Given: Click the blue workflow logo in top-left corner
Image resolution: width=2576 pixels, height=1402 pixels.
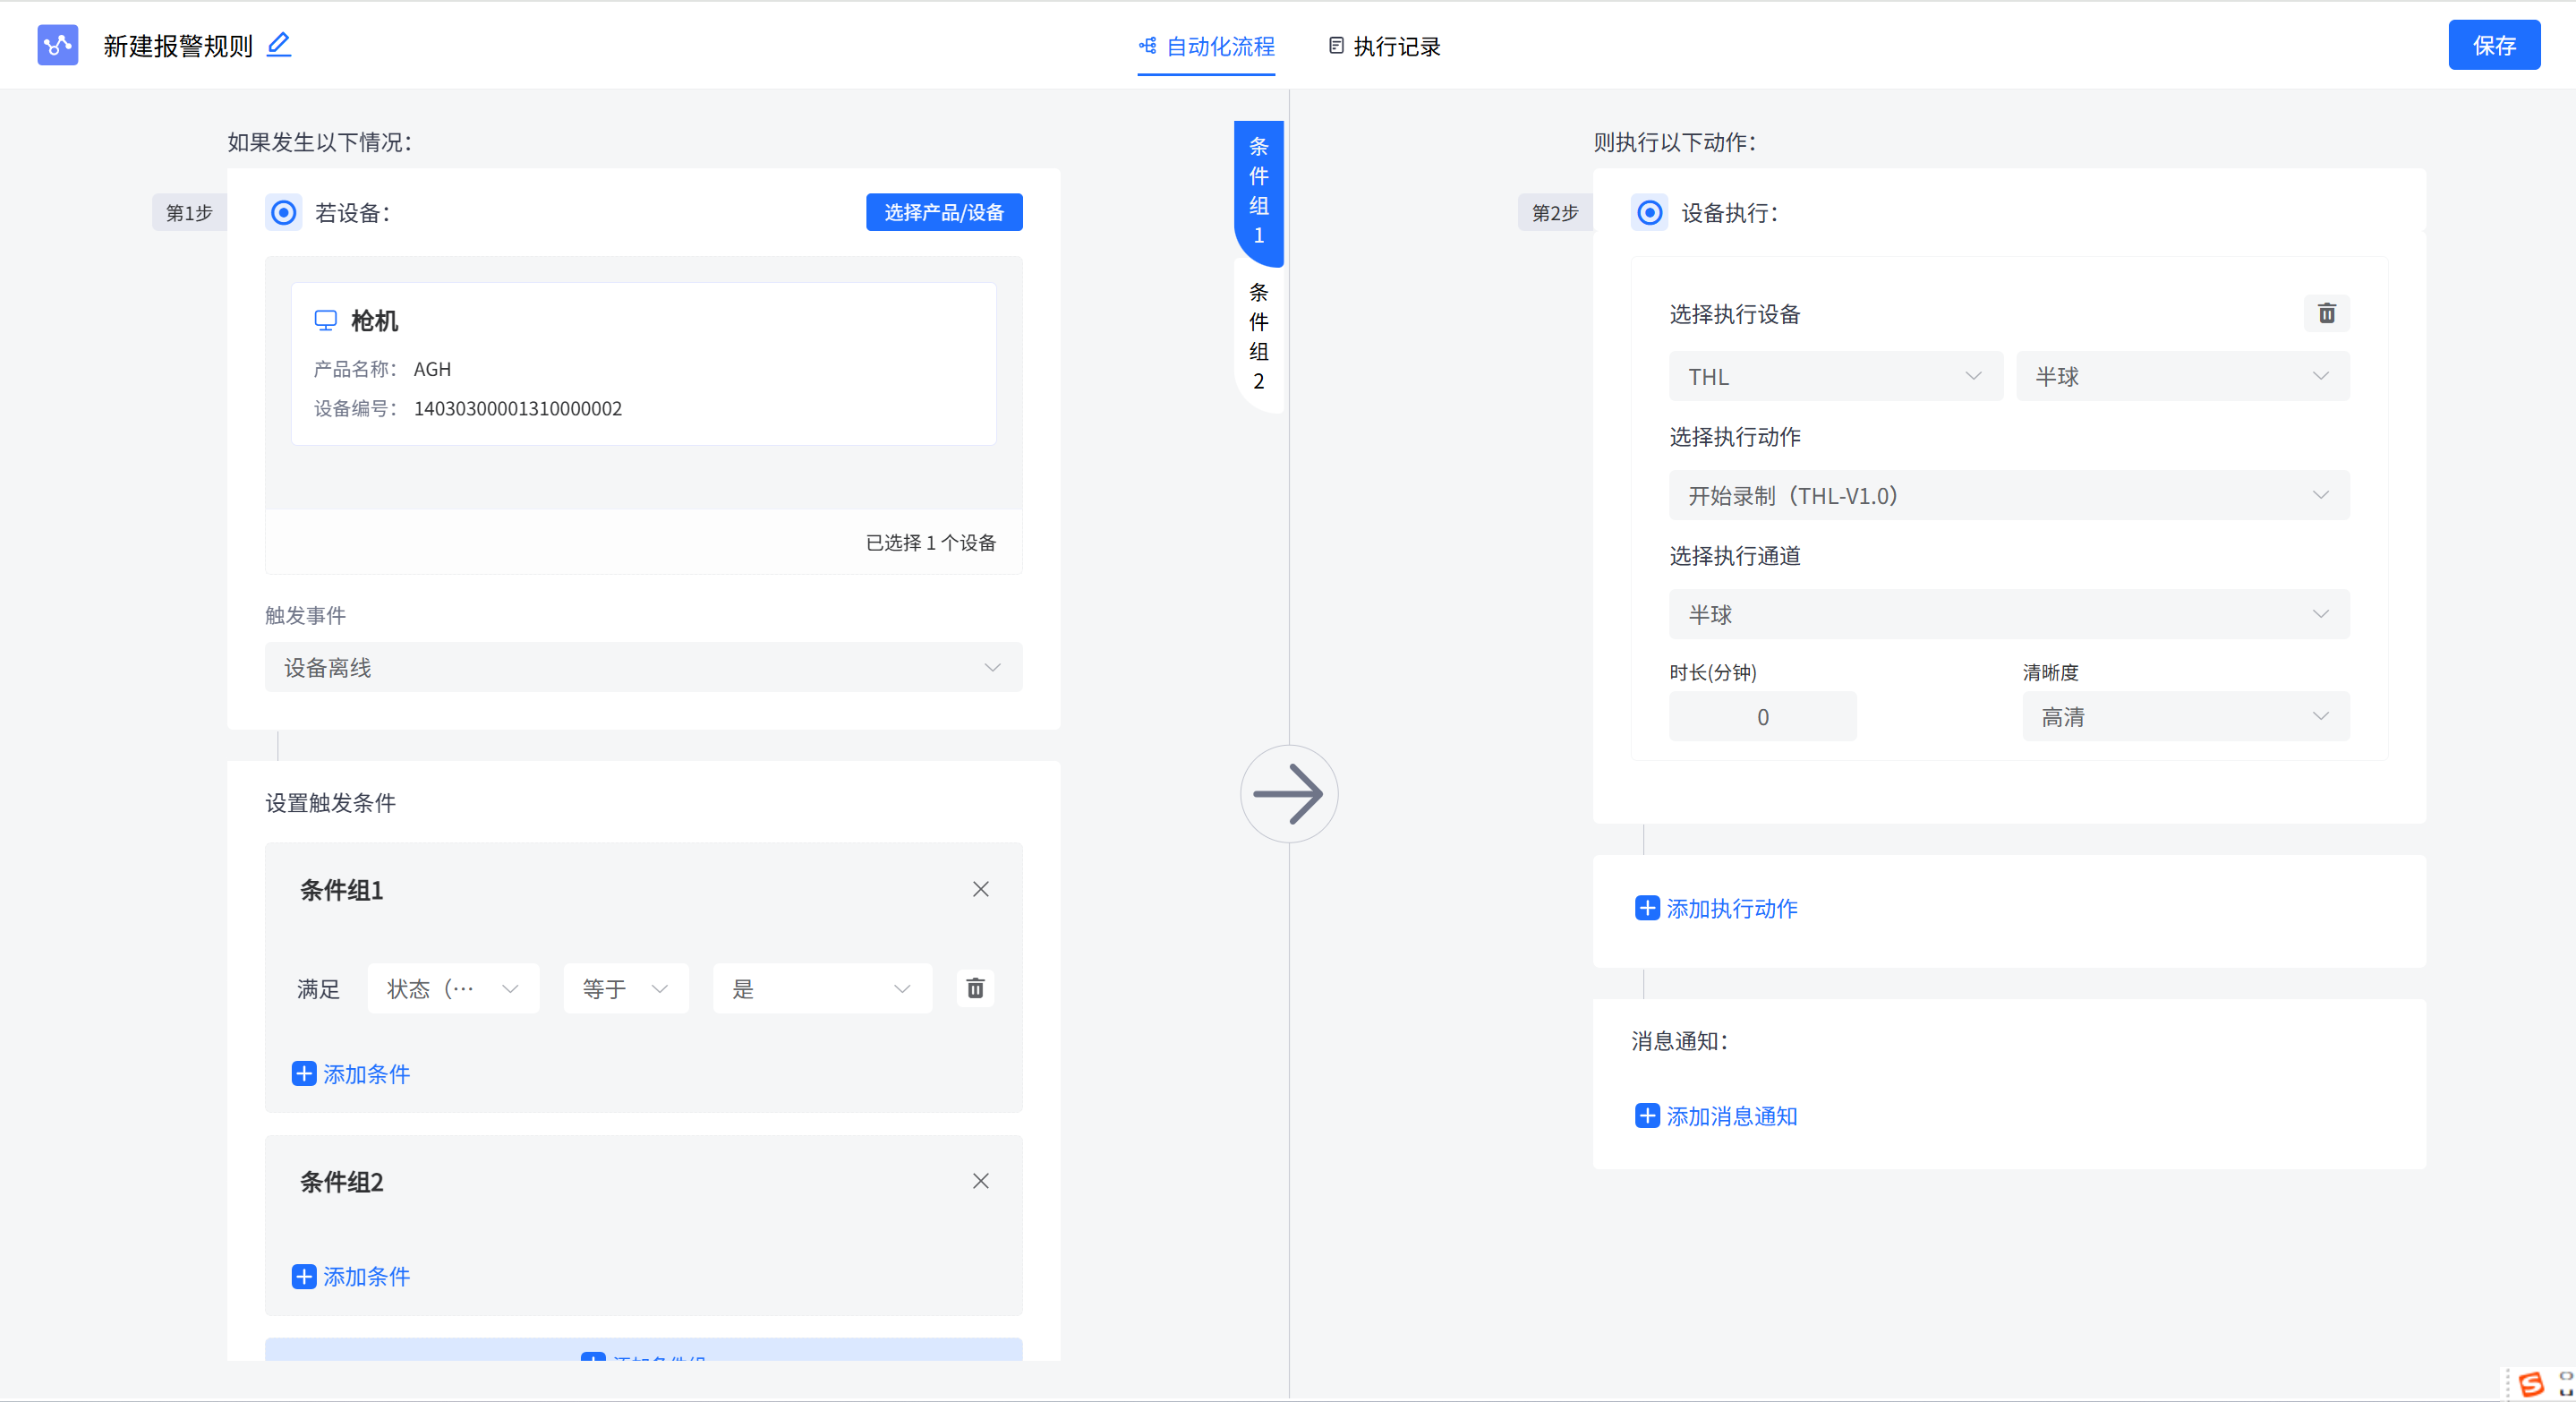Looking at the screenshot, I should click(x=57, y=44).
